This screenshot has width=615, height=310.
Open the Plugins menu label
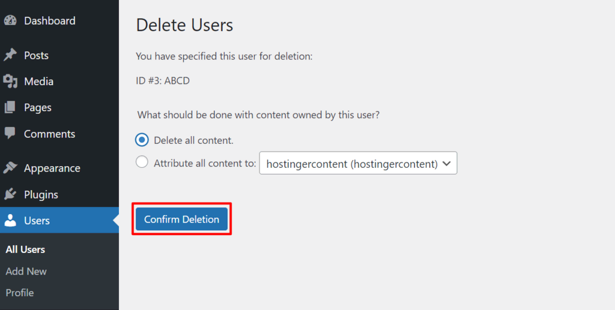pyautogui.click(x=41, y=194)
